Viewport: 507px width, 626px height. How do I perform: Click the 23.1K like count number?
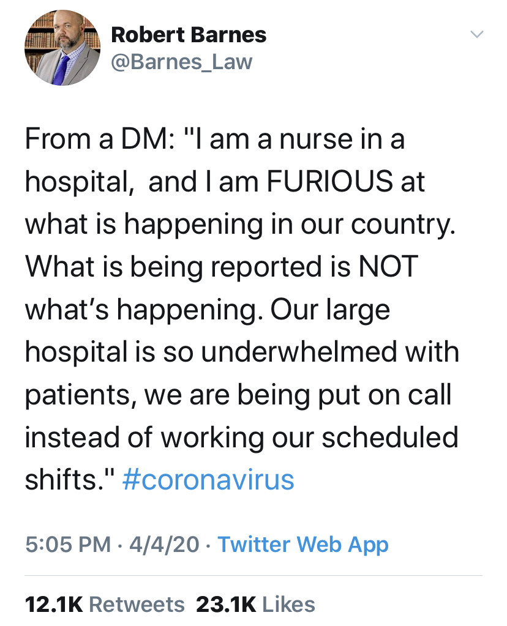click(x=225, y=604)
